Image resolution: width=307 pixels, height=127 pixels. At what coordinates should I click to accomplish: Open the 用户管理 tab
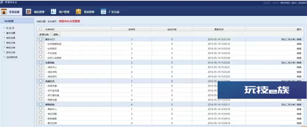60,12
